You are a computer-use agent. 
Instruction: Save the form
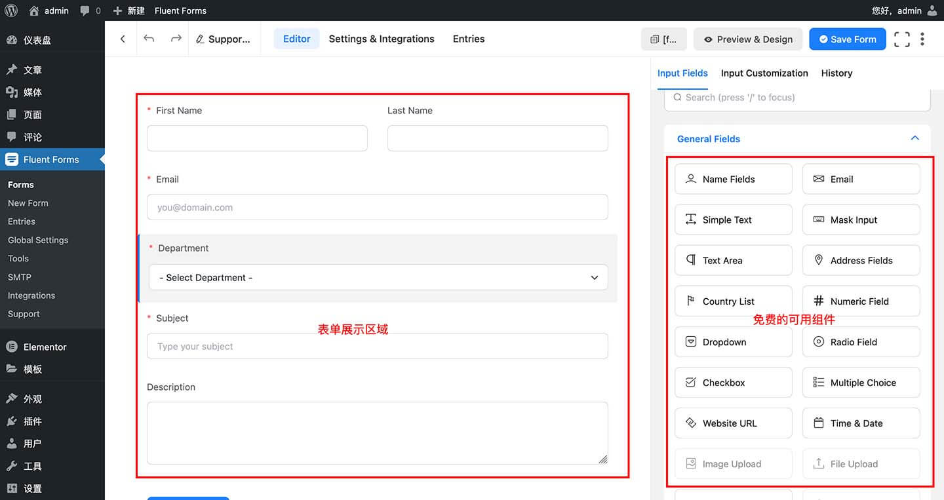pyautogui.click(x=848, y=39)
